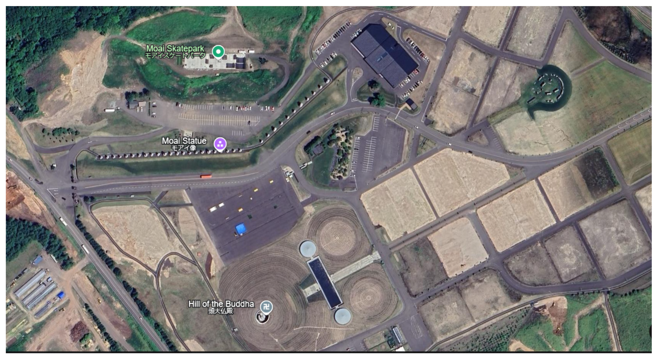Click the blue tarp in the parking lot

tap(241, 229)
